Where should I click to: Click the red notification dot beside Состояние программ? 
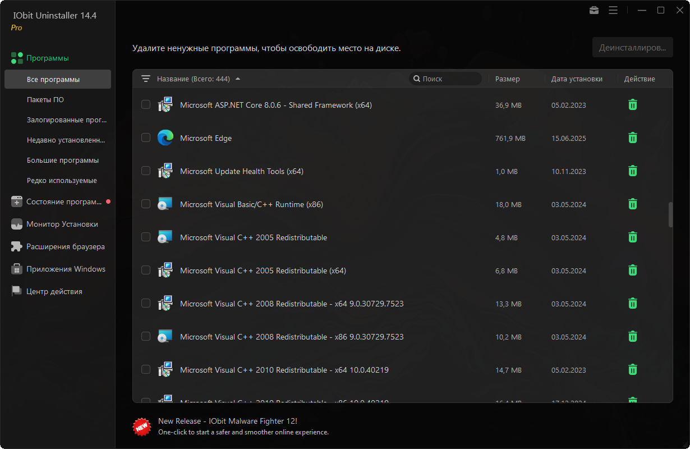[x=108, y=201]
